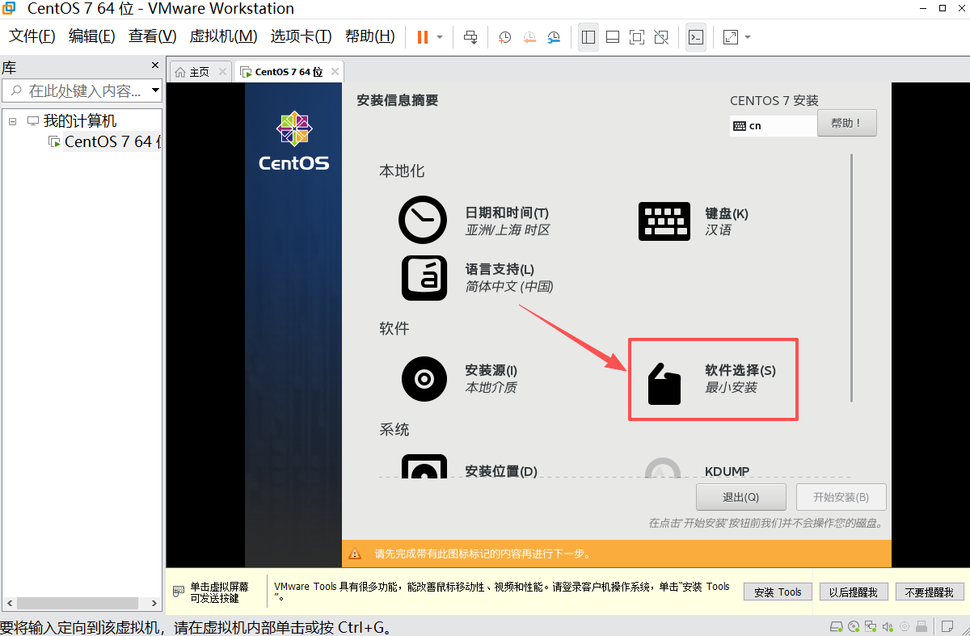
Task: Pause the virtual machine with the orange button
Action: [423, 37]
